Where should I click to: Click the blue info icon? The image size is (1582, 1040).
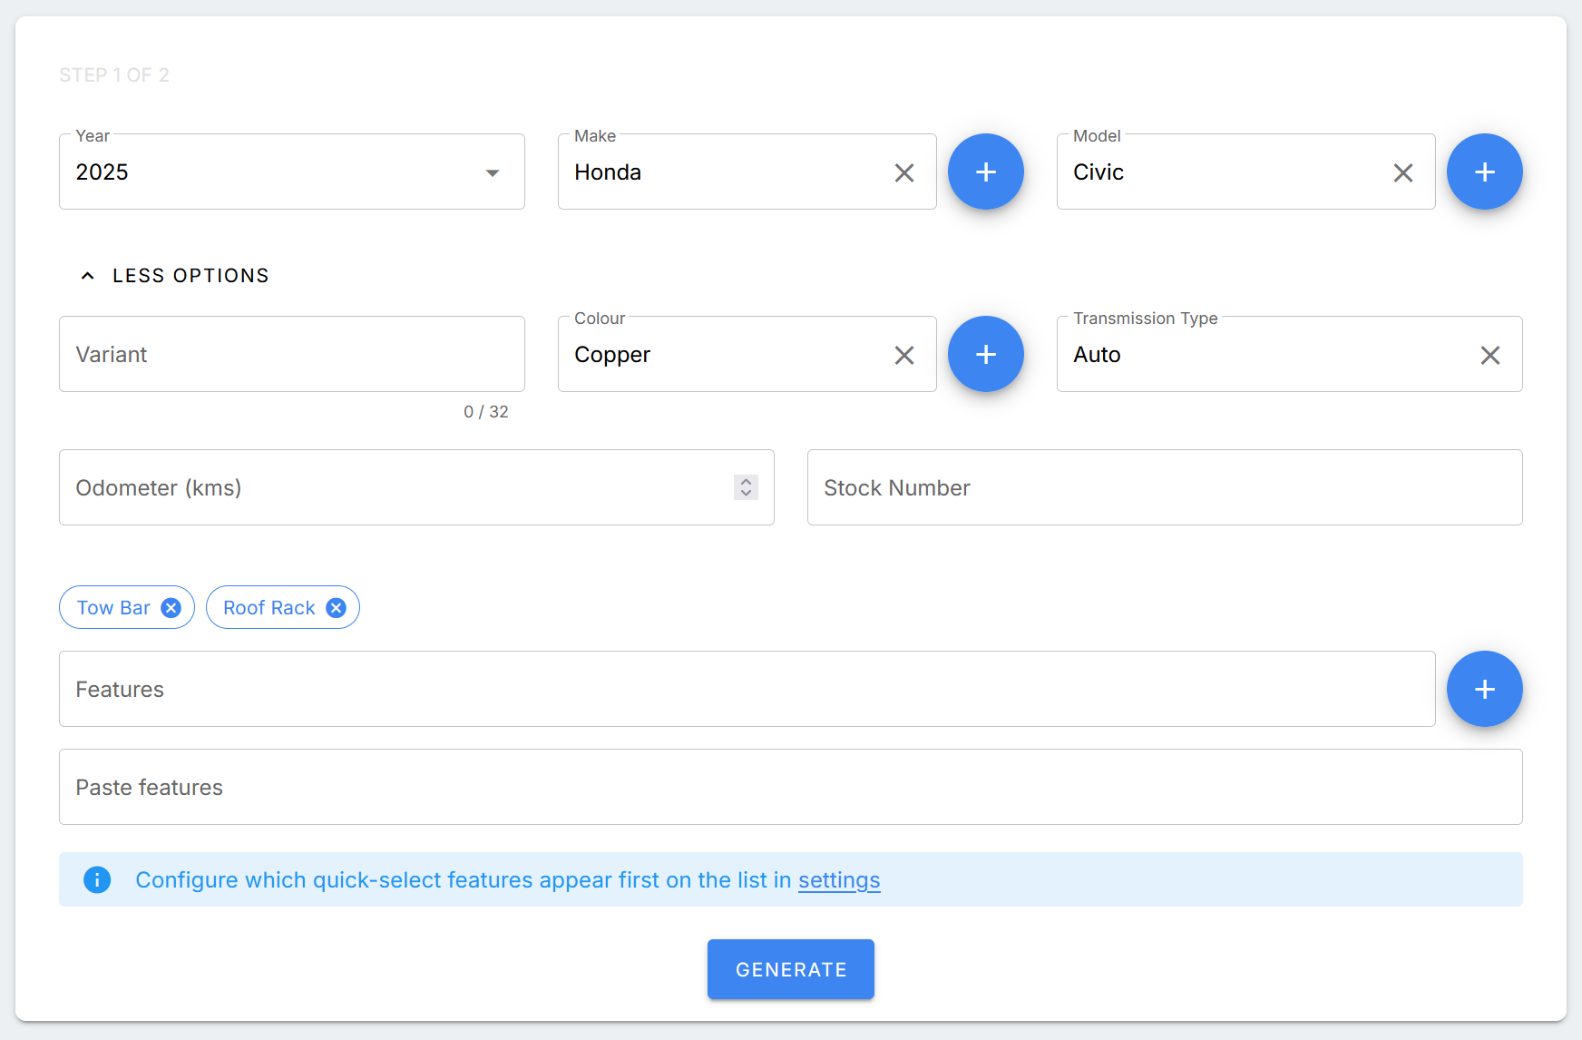[x=97, y=879]
